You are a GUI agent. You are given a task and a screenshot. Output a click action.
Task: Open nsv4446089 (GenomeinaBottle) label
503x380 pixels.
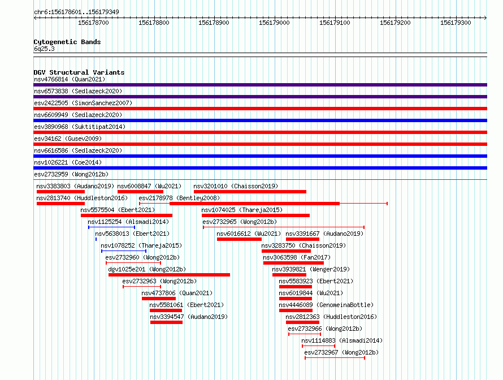coord(326,305)
